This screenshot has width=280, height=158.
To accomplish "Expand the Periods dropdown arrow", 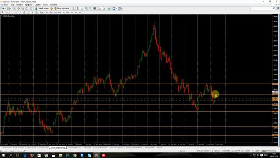I will point(116,8).
